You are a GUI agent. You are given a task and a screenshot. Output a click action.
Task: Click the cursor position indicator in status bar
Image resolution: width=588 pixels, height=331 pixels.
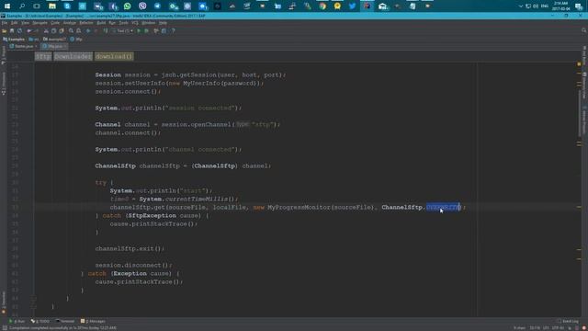click(x=535, y=328)
